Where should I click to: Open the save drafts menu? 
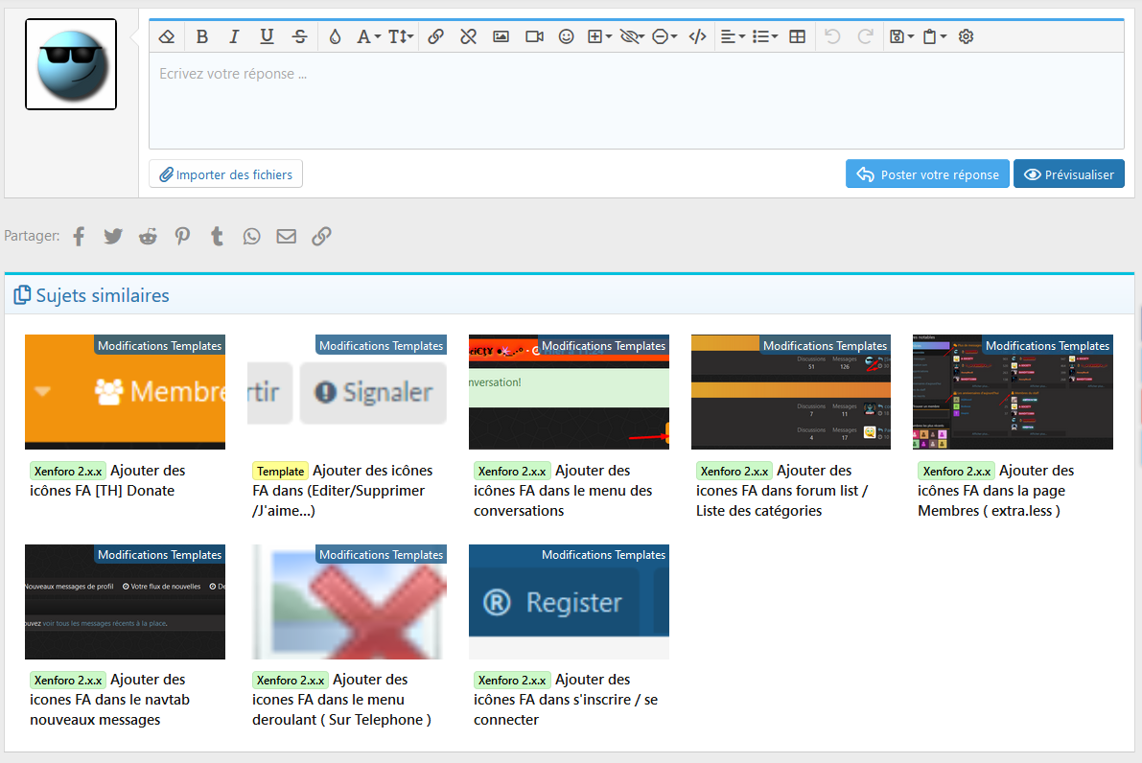click(x=901, y=36)
